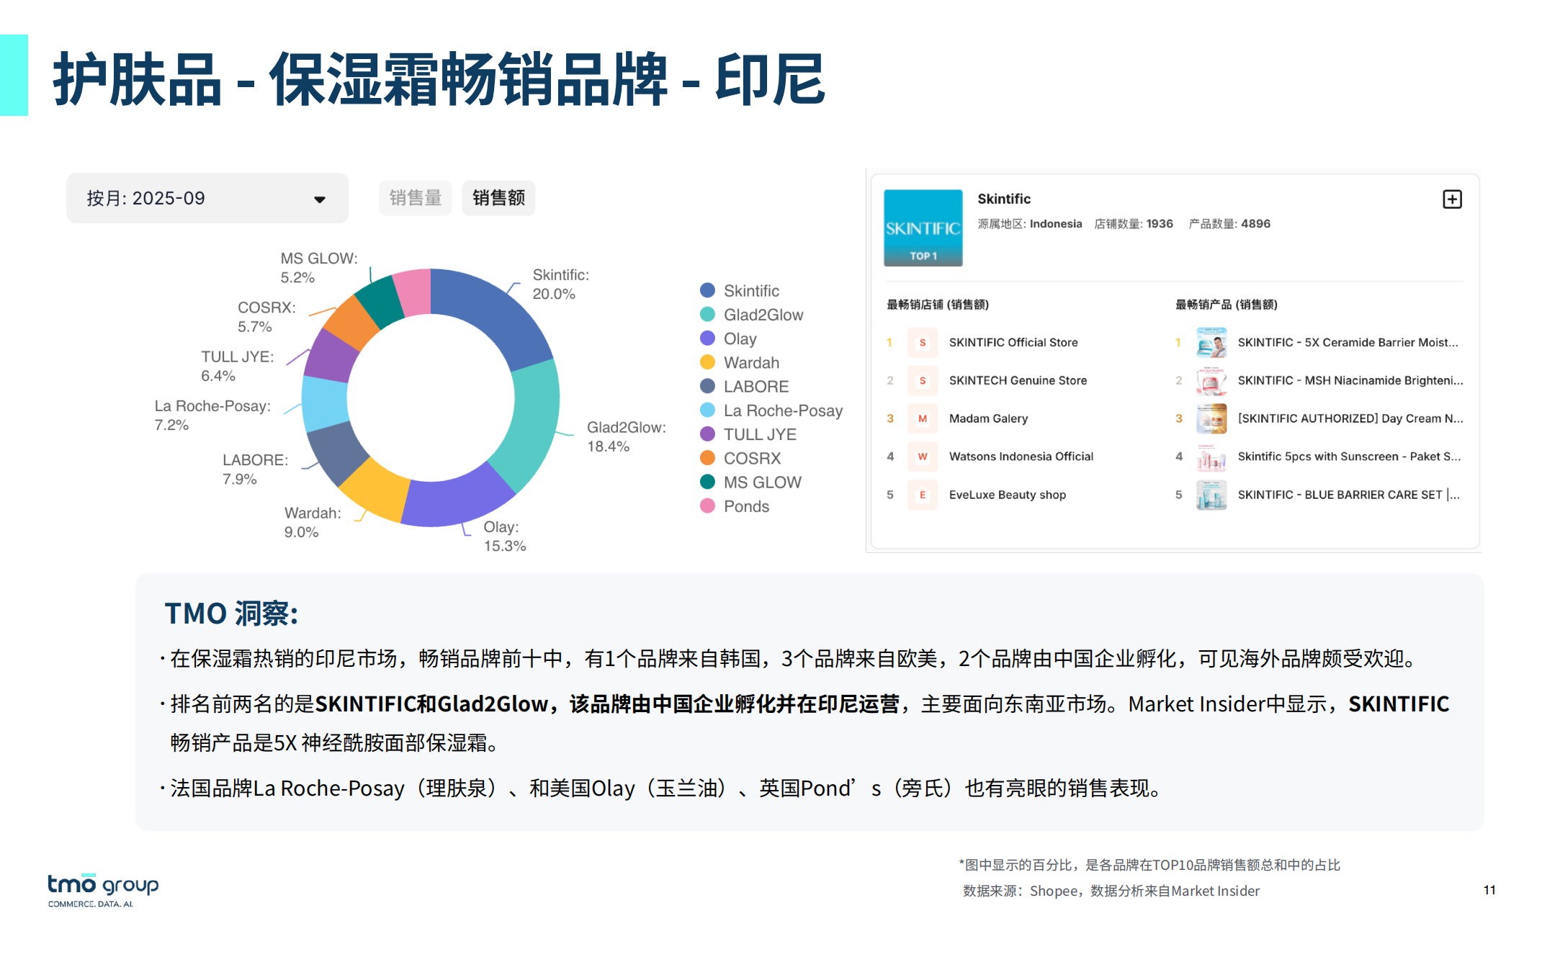This screenshot has height=975, width=1560.
Task: Open the 5X Ceramide Barrier product thumbnail
Action: click(1211, 343)
